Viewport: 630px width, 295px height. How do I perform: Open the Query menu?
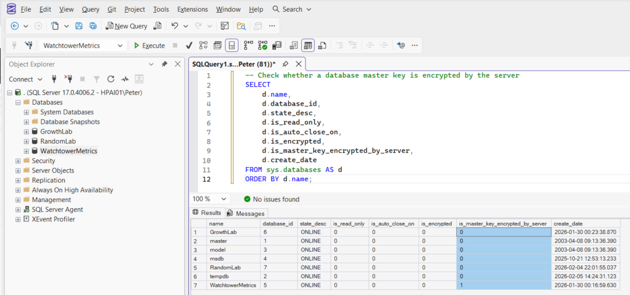pos(90,9)
